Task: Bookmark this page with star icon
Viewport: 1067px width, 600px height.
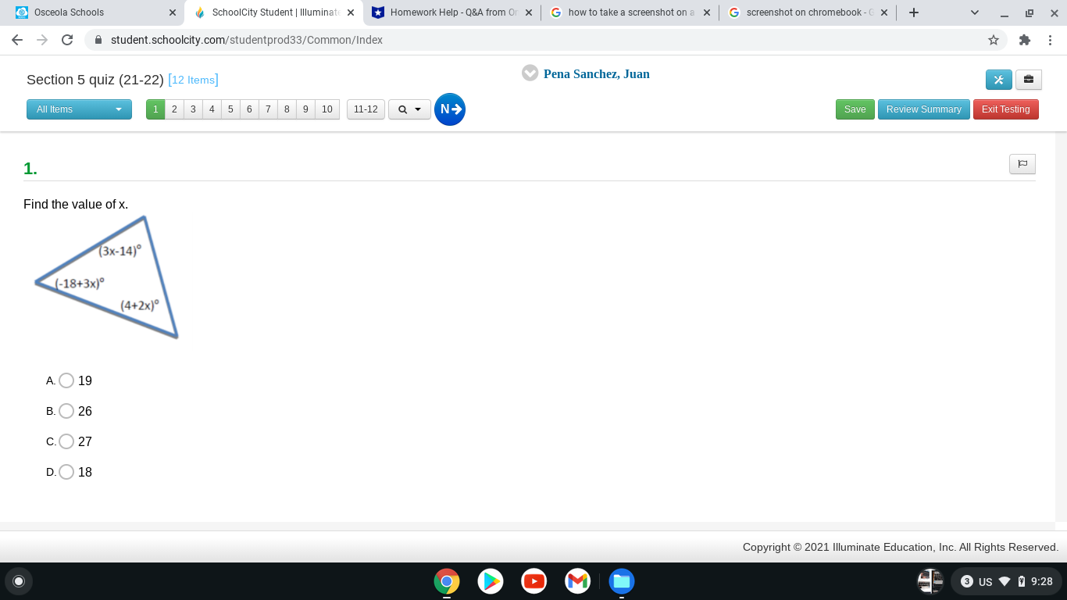Action: click(x=994, y=40)
